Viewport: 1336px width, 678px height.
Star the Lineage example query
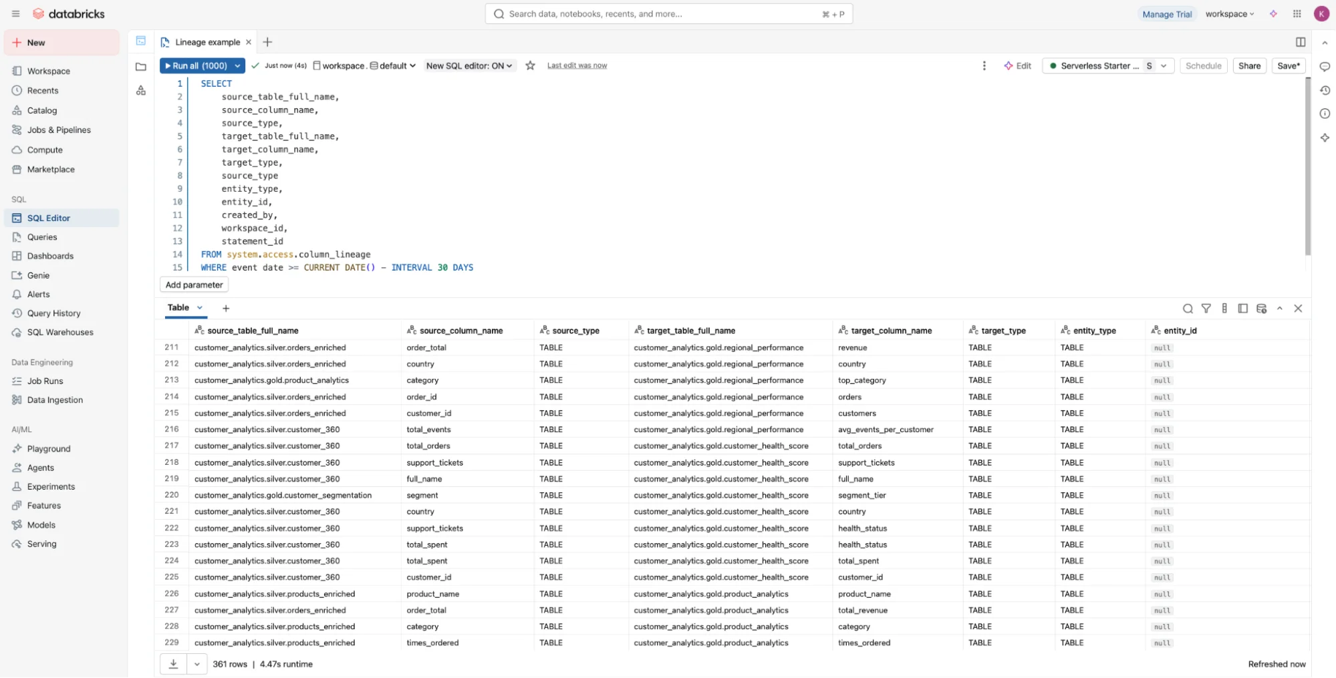[x=530, y=65]
